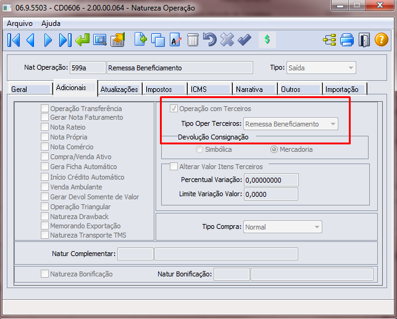The image size is (397, 319).
Task: Click the Natur Complementar code field
Action: click(x=135, y=254)
